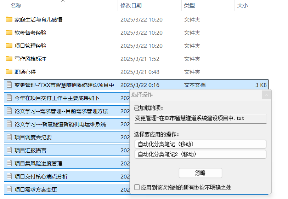Click file icon of 项目交付核心痛点分析

(x=9, y=176)
